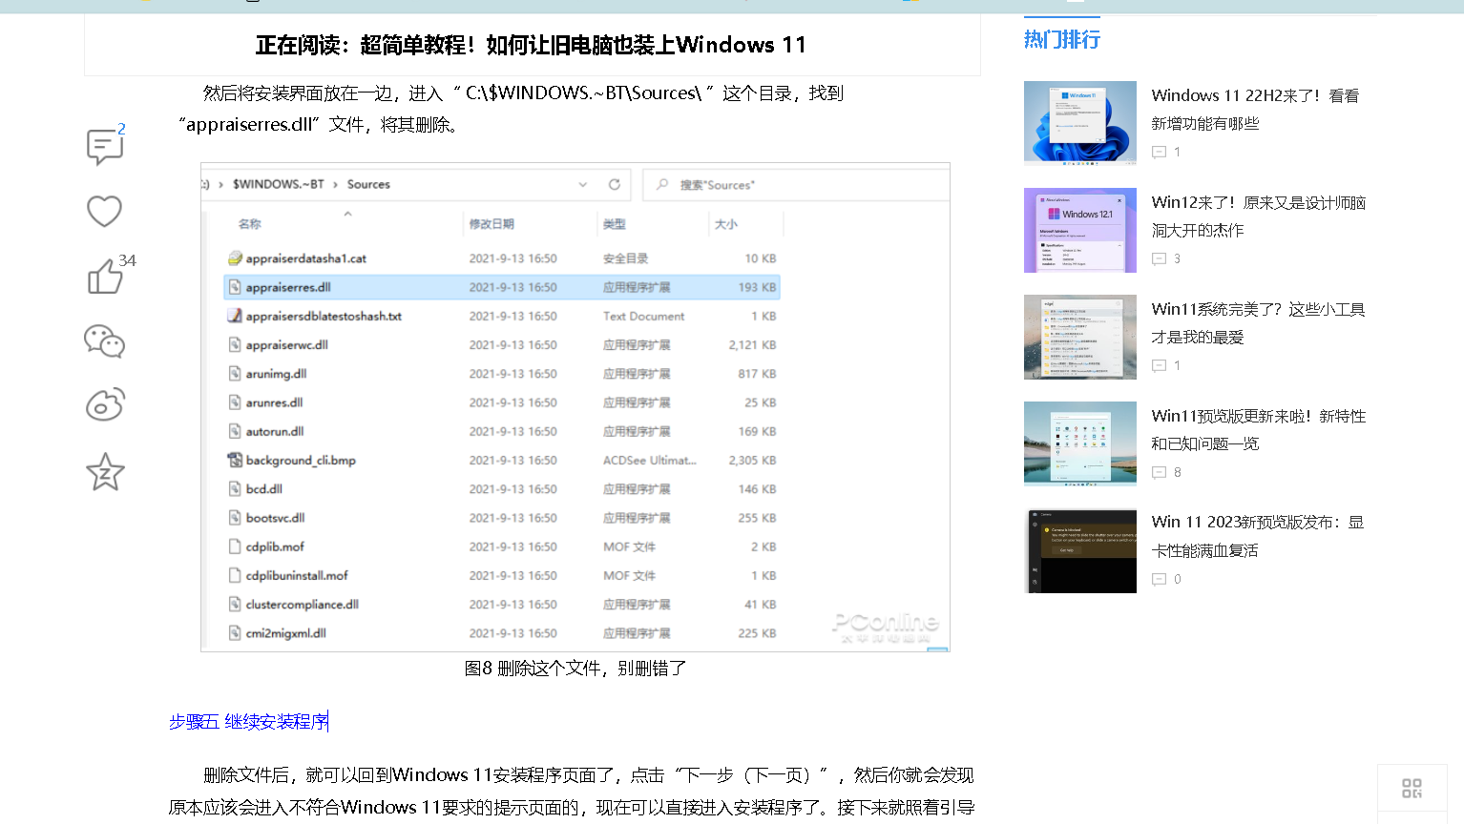The height and width of the screenshot is (824, 1464).
Task: Click the thumbs-up like icon
Action: tap(105, 277)
